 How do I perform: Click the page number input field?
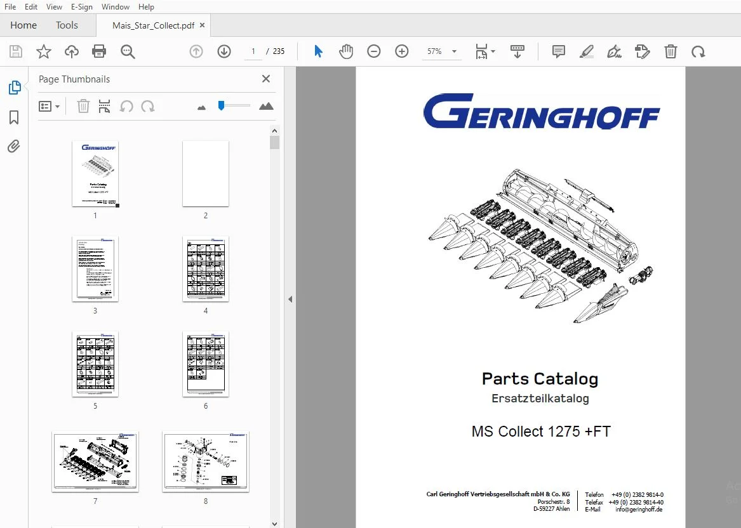coord(253,51)
